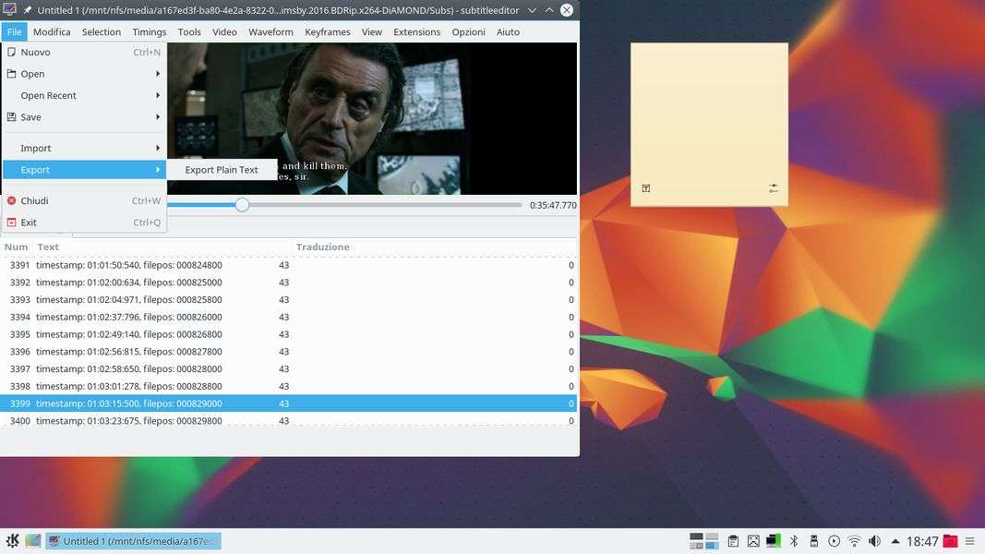Click the volume speaker icon

pyautogui.click(x=874, y=541)
